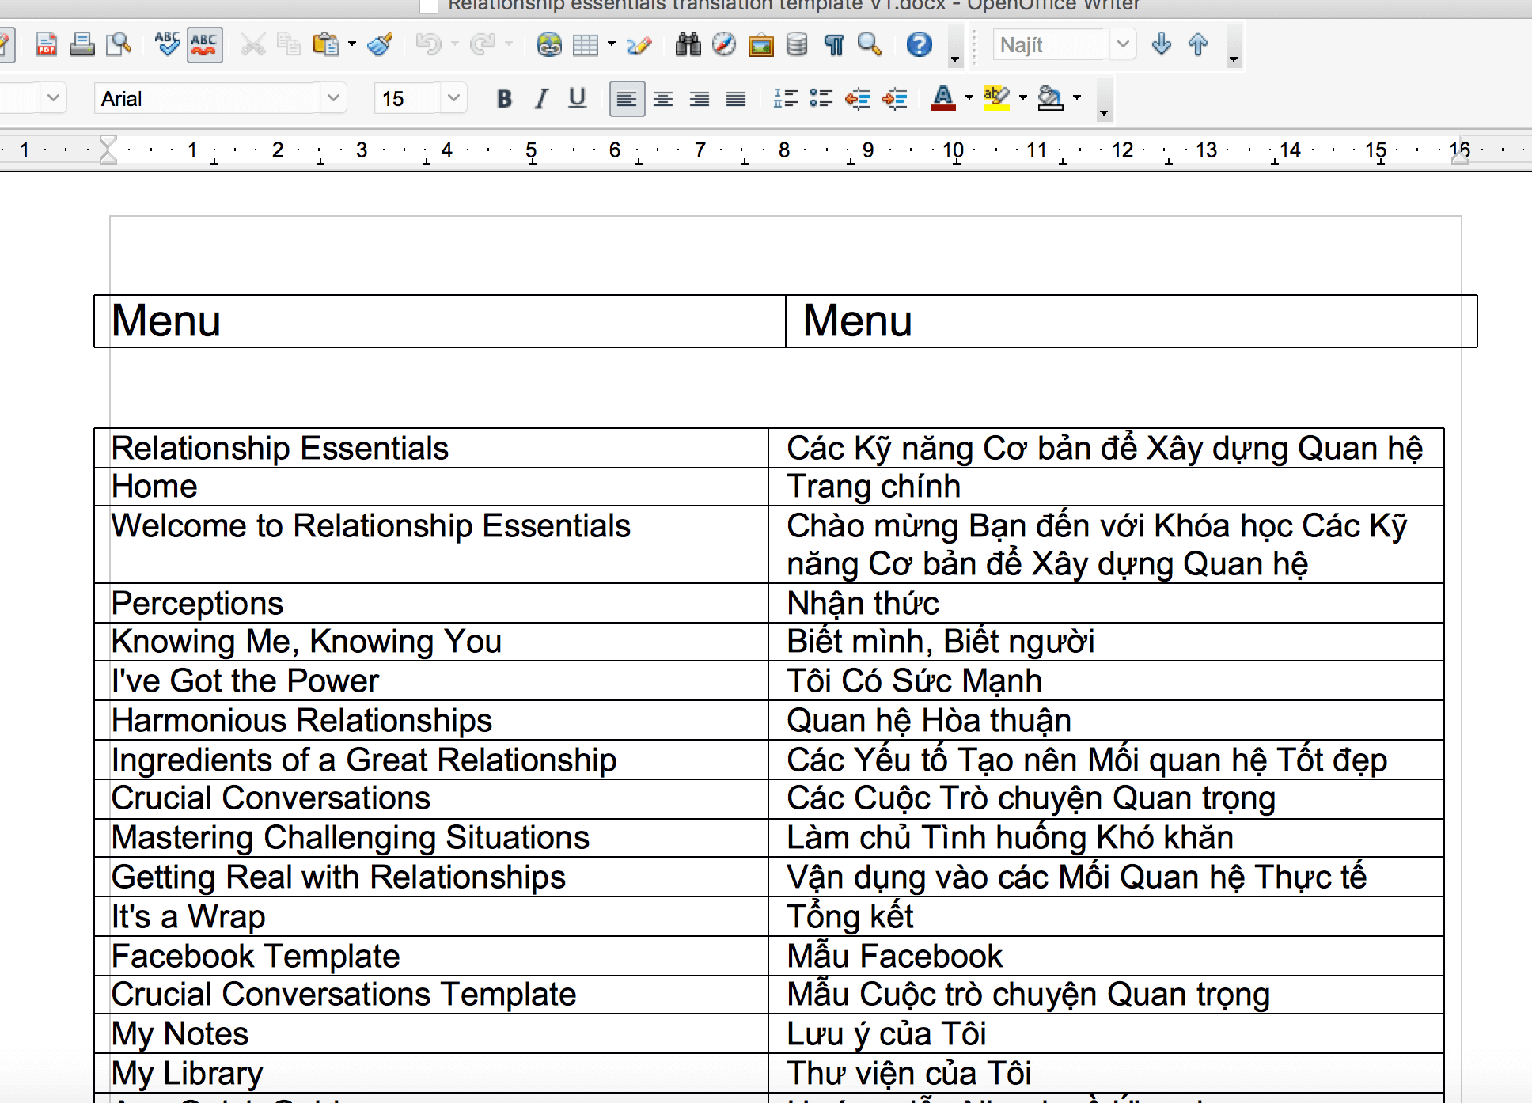The width and height of the screenshot is (1532, 1103).
Task: Toggle Nonprinting Characters paragraph mark
Action: point(833,45)
